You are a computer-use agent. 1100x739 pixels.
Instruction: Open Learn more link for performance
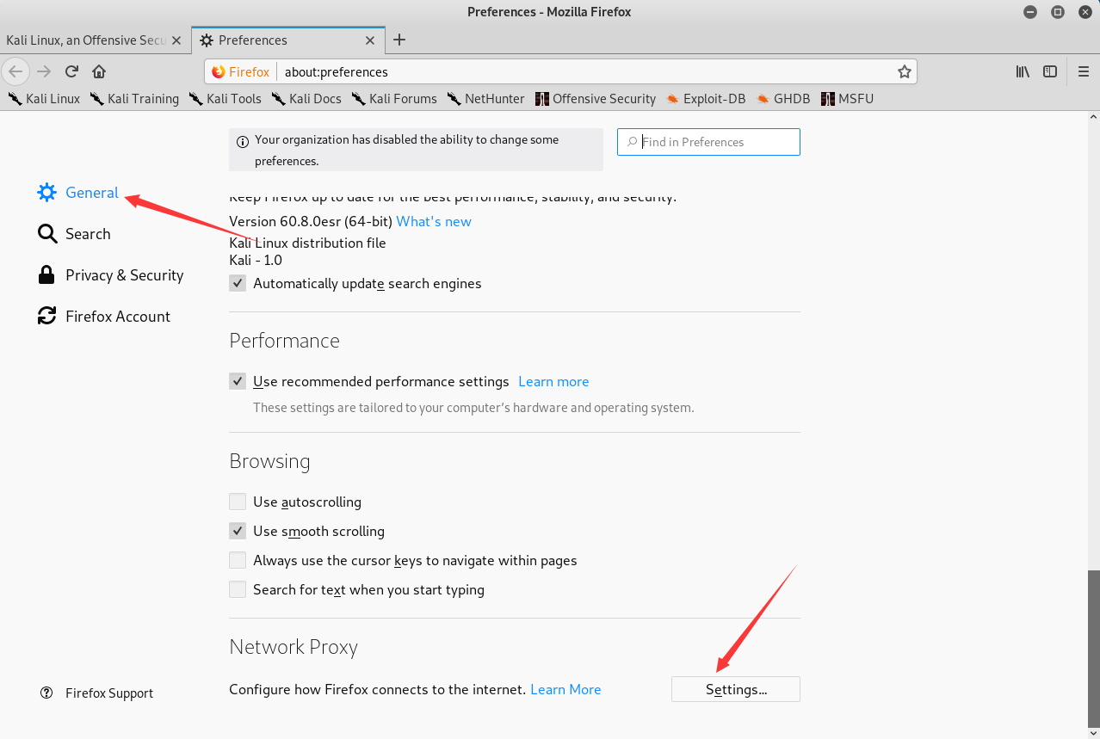click(553, 382)
